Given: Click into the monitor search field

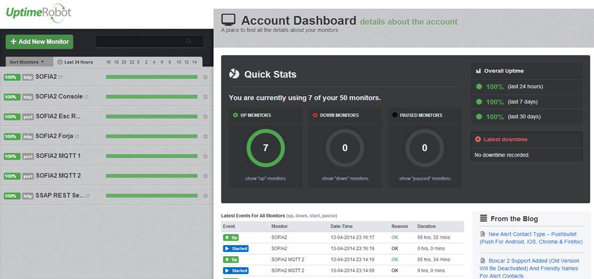Looking at the screenshot, I should tap(141, 42).
